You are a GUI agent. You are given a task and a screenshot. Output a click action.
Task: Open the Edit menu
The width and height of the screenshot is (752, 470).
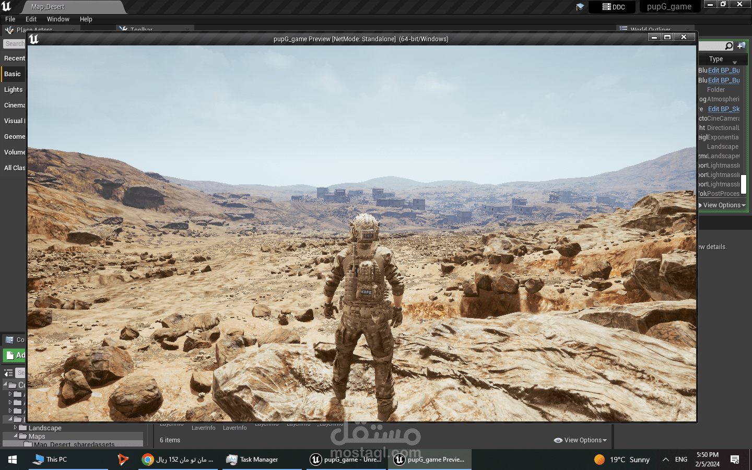tap(31, 19)
